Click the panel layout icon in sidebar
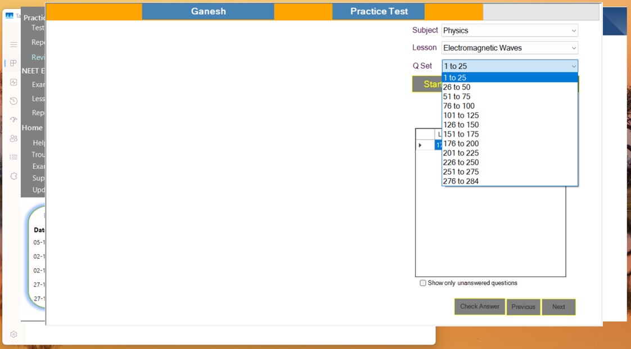The height and width of the screenshot is (349, 631). pos(13,64)
